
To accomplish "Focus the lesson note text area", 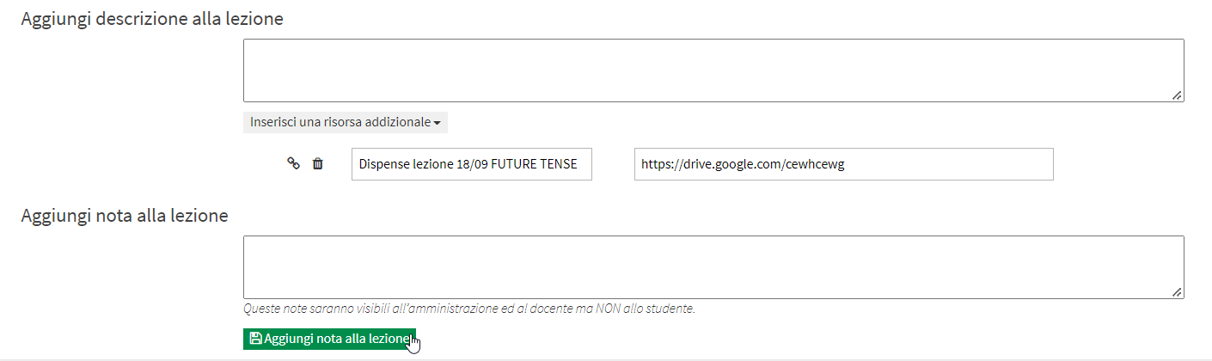I will (713, 267).
